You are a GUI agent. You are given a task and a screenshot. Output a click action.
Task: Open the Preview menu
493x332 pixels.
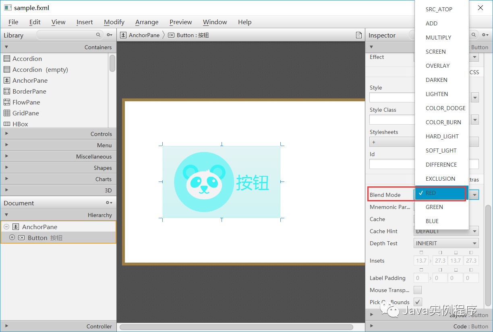point(180,22)
